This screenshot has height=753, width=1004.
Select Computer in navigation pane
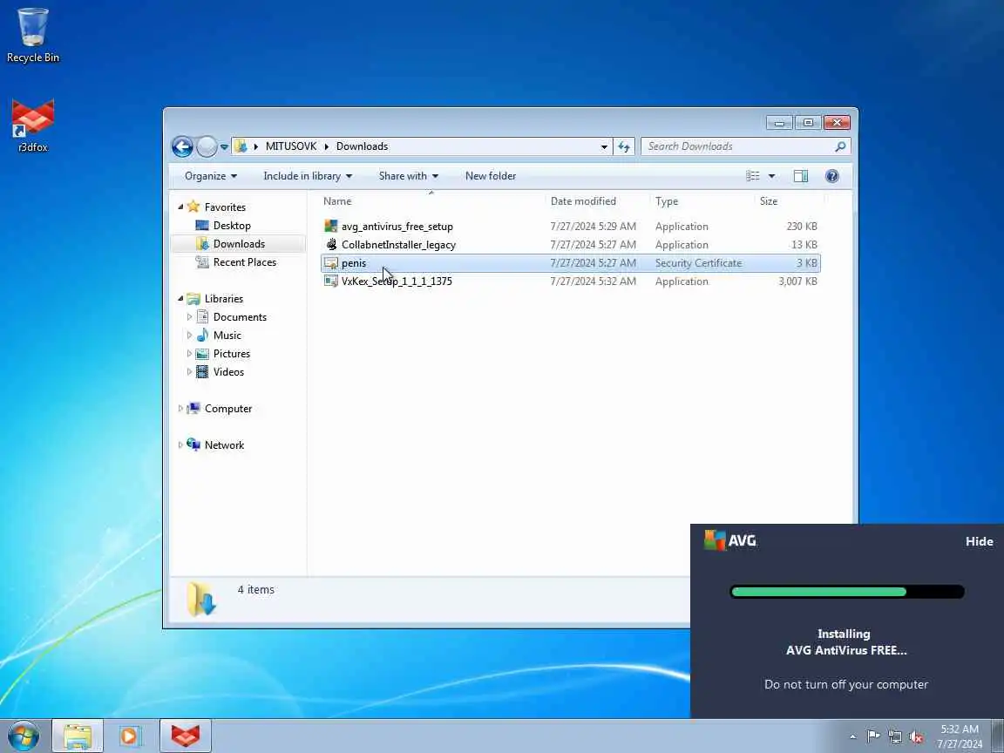coord(228,409)
